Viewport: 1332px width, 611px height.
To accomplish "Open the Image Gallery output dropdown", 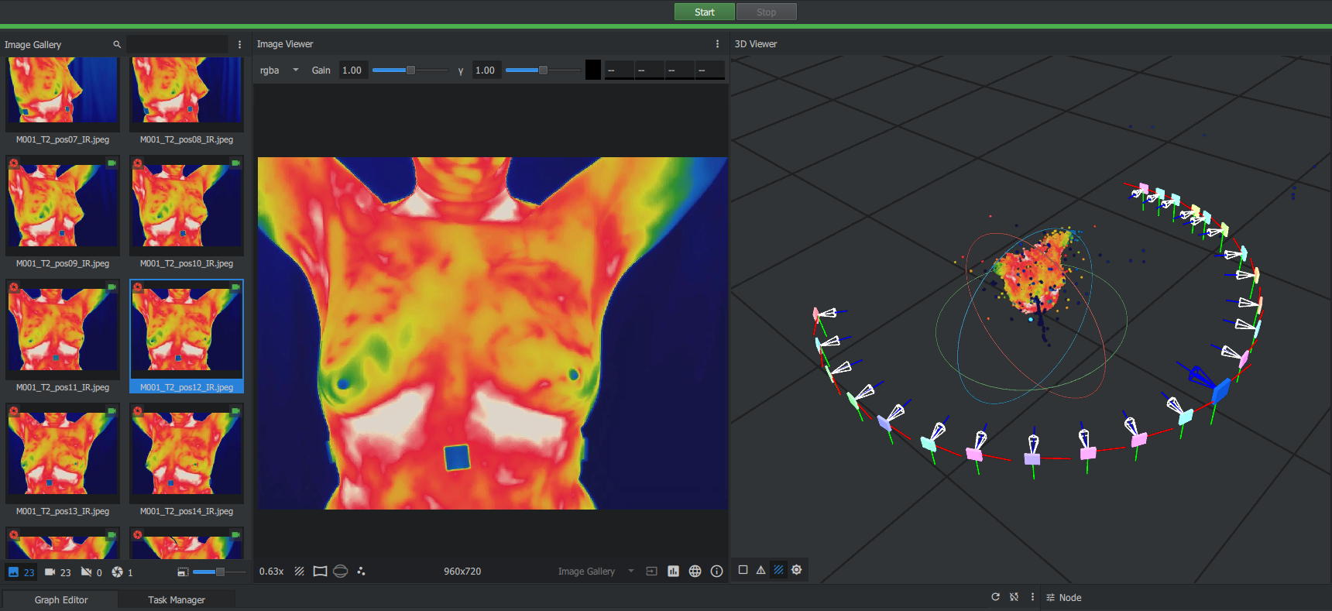I will pyautogui.click(x=595, y=572).
